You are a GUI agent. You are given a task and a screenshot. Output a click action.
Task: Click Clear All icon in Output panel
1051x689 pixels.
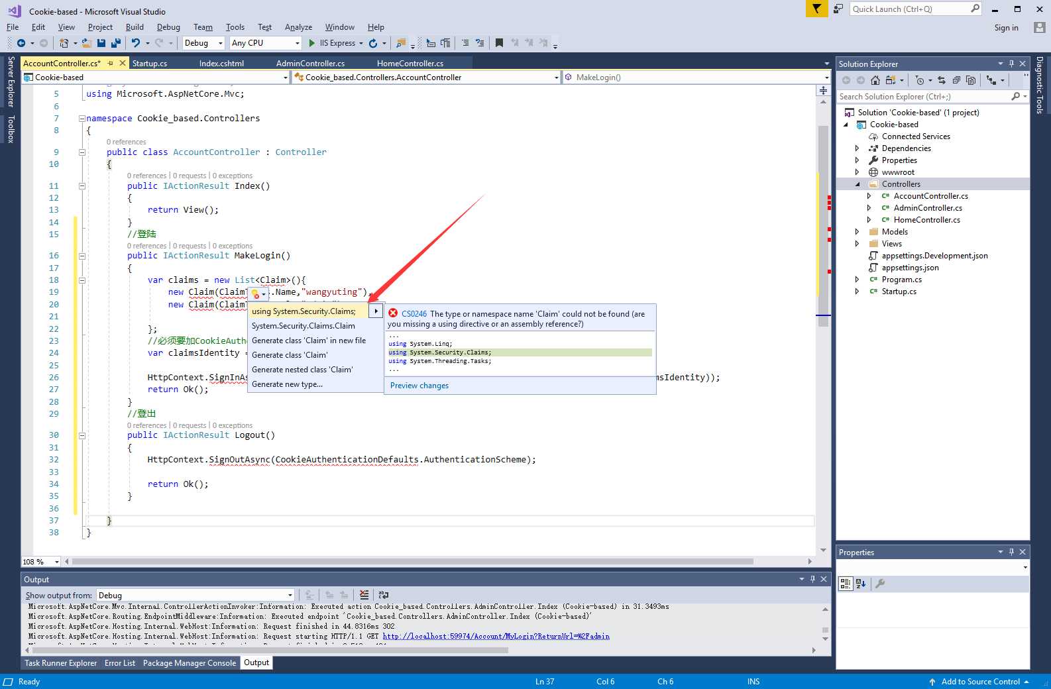tap(364, 595)
